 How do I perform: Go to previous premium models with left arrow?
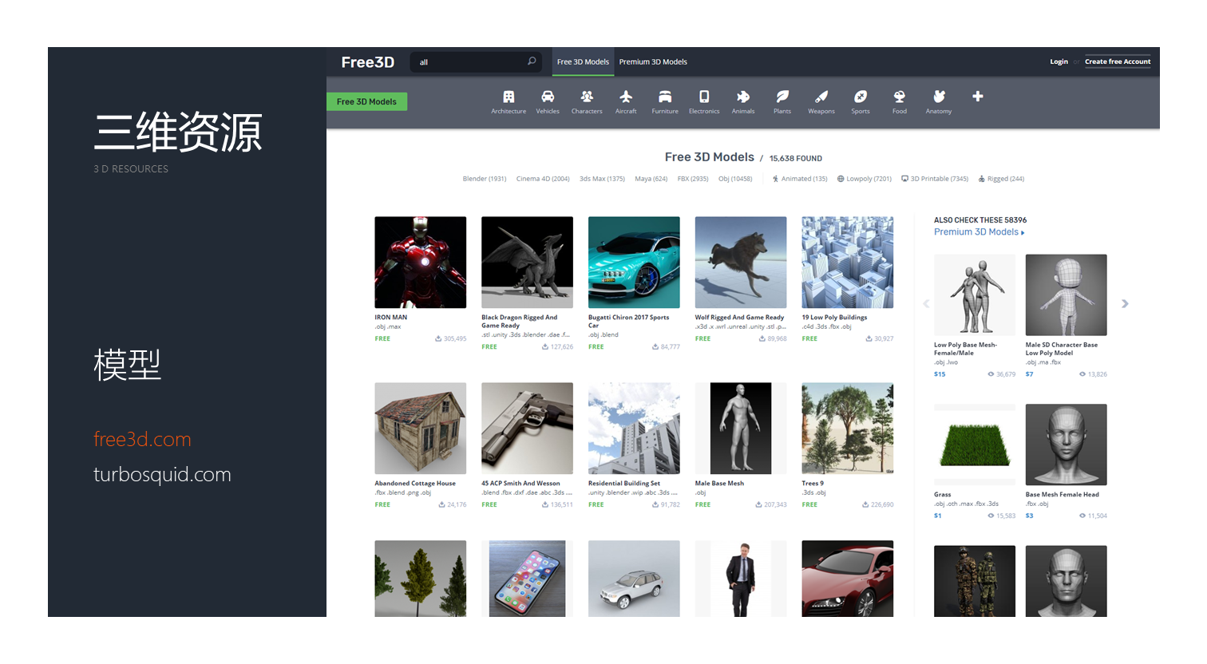click(x=926, y=303)
